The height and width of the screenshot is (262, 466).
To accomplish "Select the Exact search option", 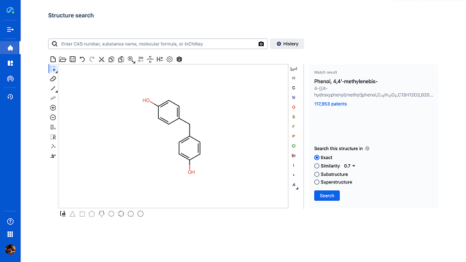I will [317, 157].
